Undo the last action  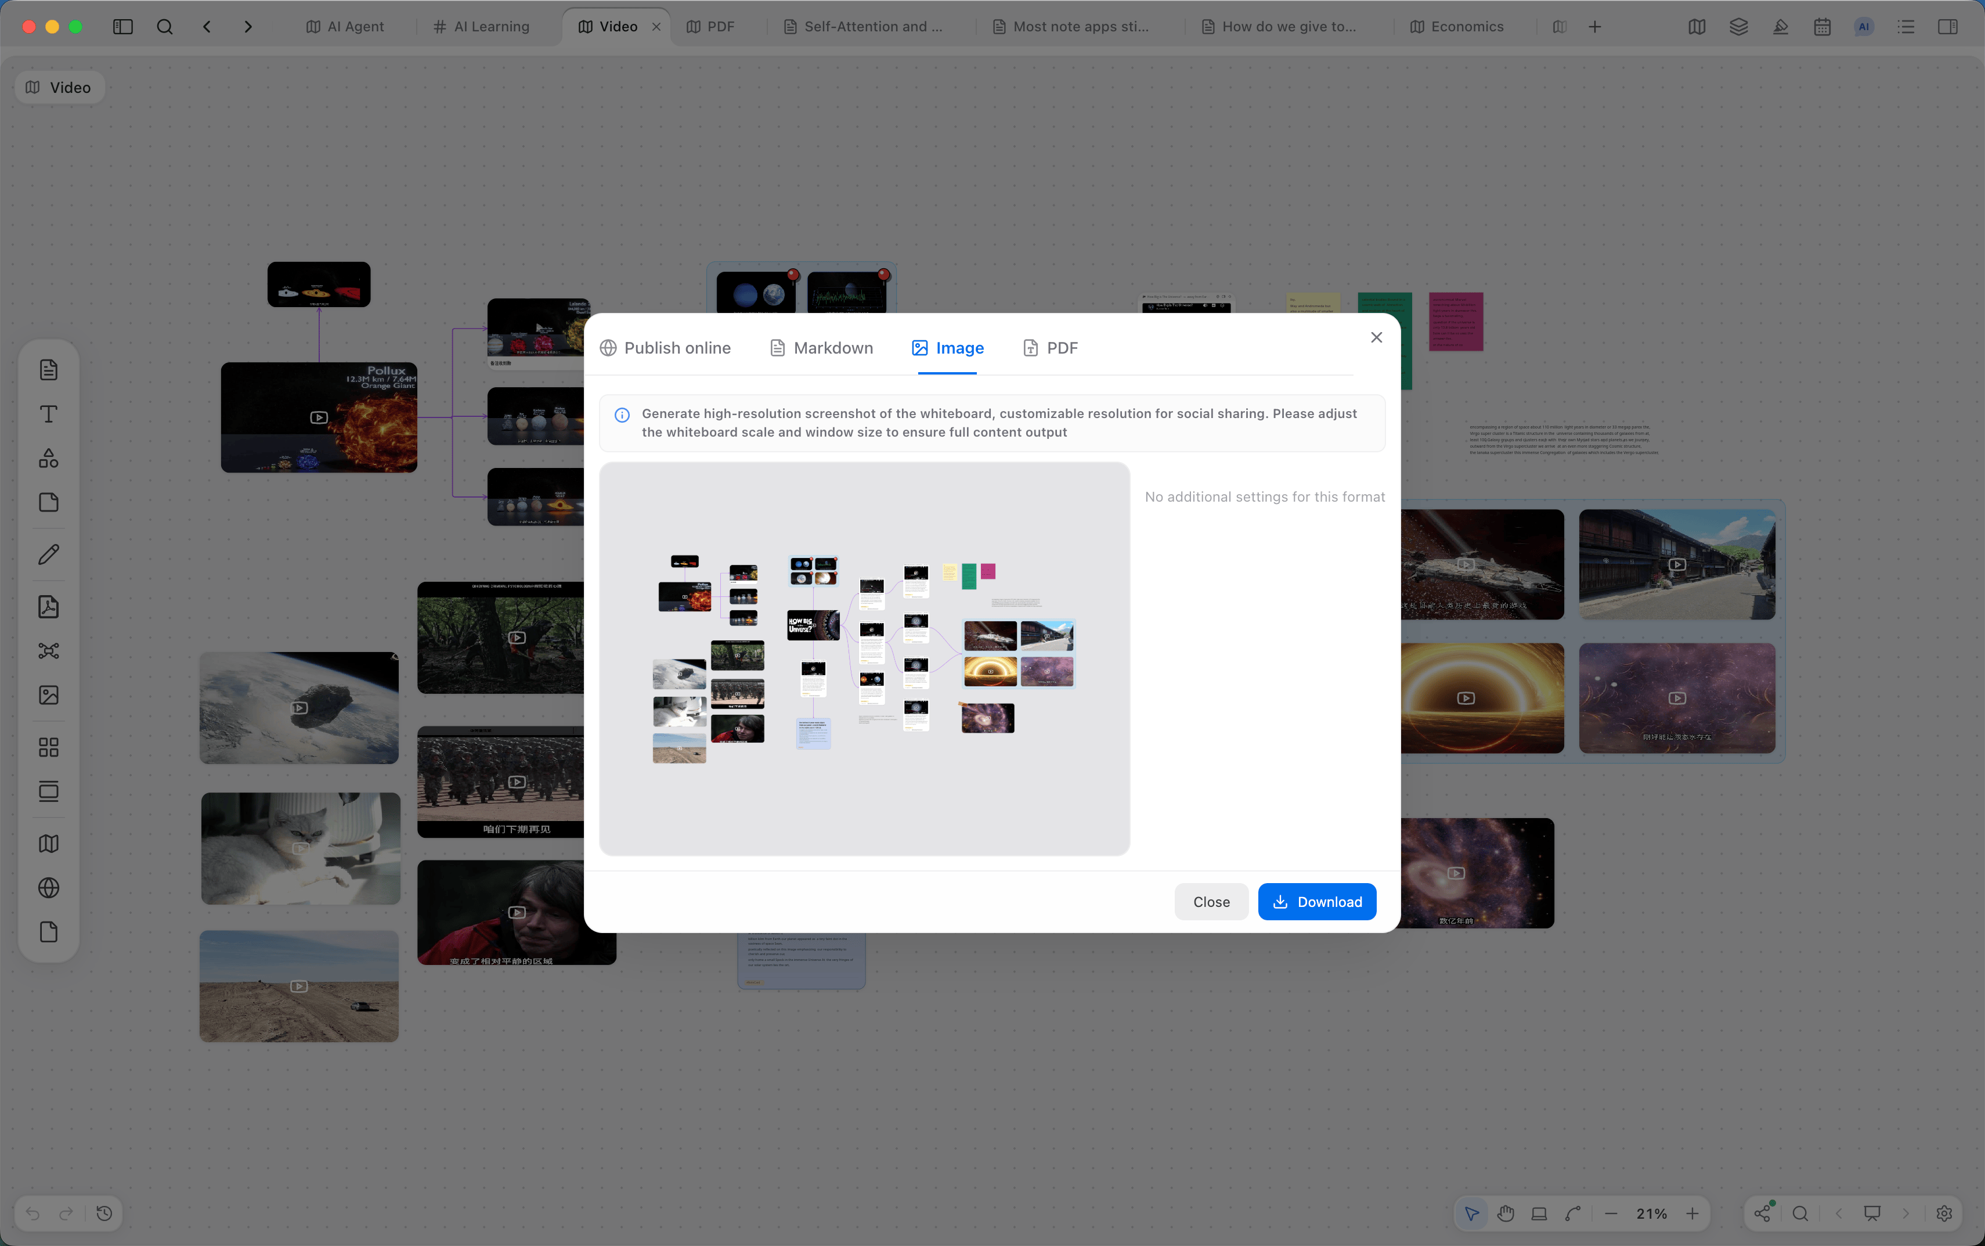point(33,1213)
